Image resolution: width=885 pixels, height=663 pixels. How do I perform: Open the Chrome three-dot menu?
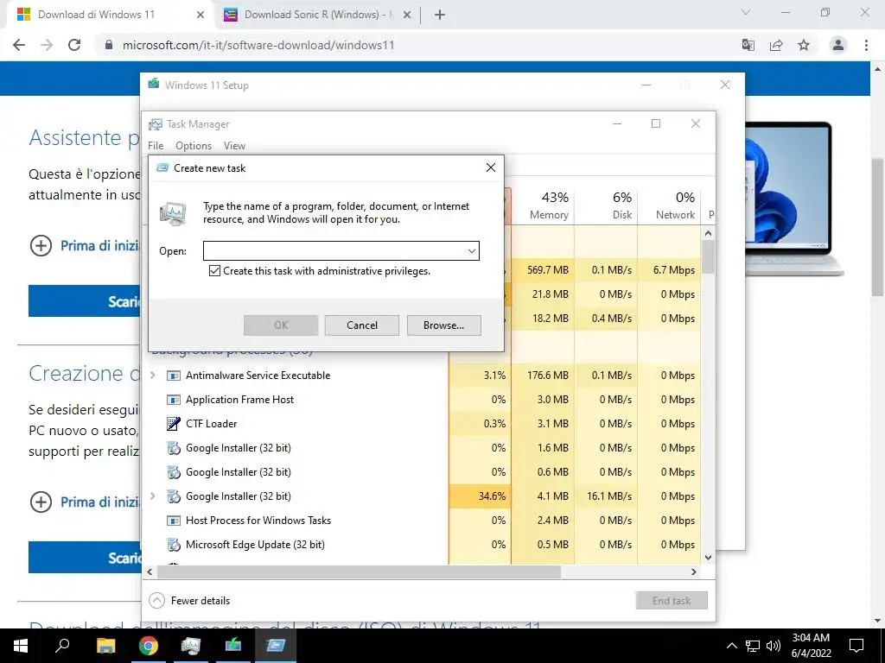pos(866,45)
